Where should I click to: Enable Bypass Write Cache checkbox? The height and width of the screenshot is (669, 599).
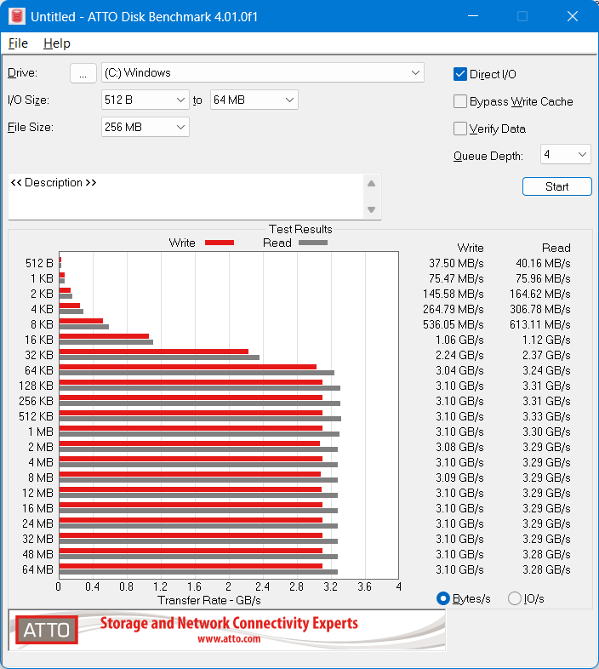tap(460, 101)
